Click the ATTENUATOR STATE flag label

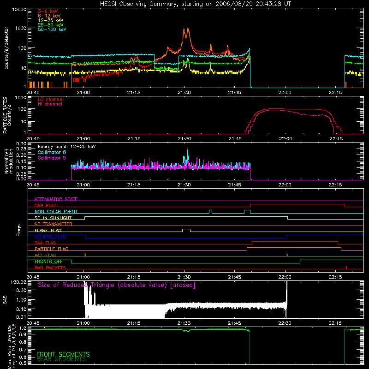pos(56,199)
